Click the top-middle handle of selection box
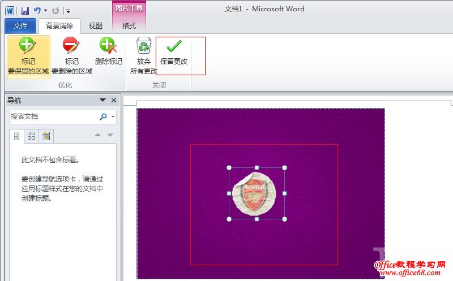Viewport: 453px width, 281px height. (x=257, y=167)
